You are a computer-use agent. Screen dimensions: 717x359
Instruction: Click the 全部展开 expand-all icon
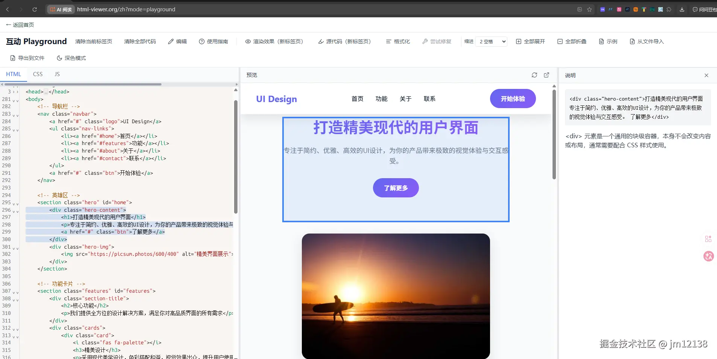[518, 41]
